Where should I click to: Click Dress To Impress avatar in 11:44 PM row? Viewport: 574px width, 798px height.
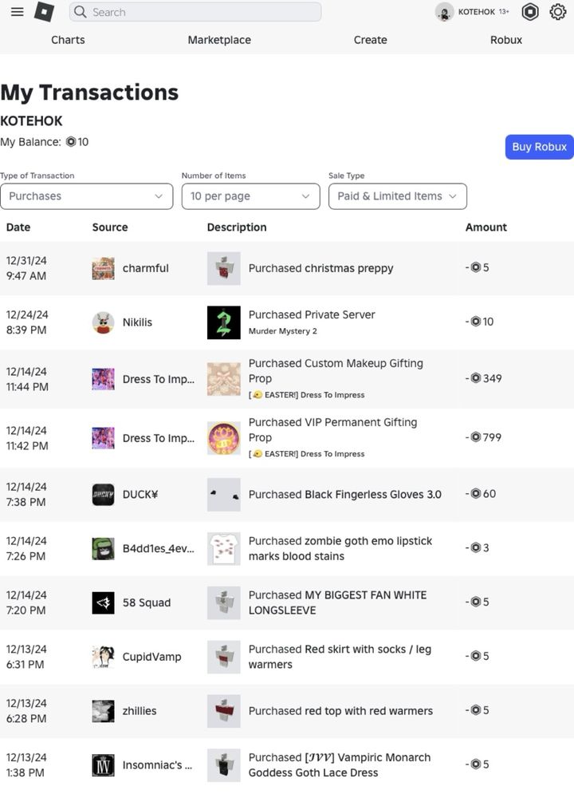click(x=103, y=379)
